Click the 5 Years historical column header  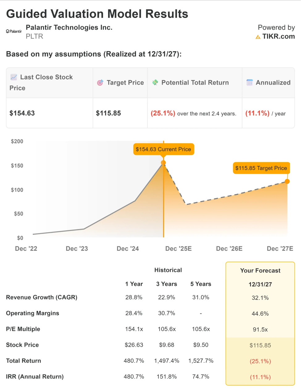(x=201, y=284)
